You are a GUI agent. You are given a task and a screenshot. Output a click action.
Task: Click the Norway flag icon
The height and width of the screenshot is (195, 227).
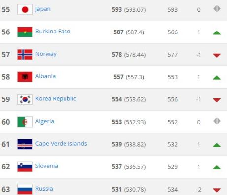[x=25, y=54]
